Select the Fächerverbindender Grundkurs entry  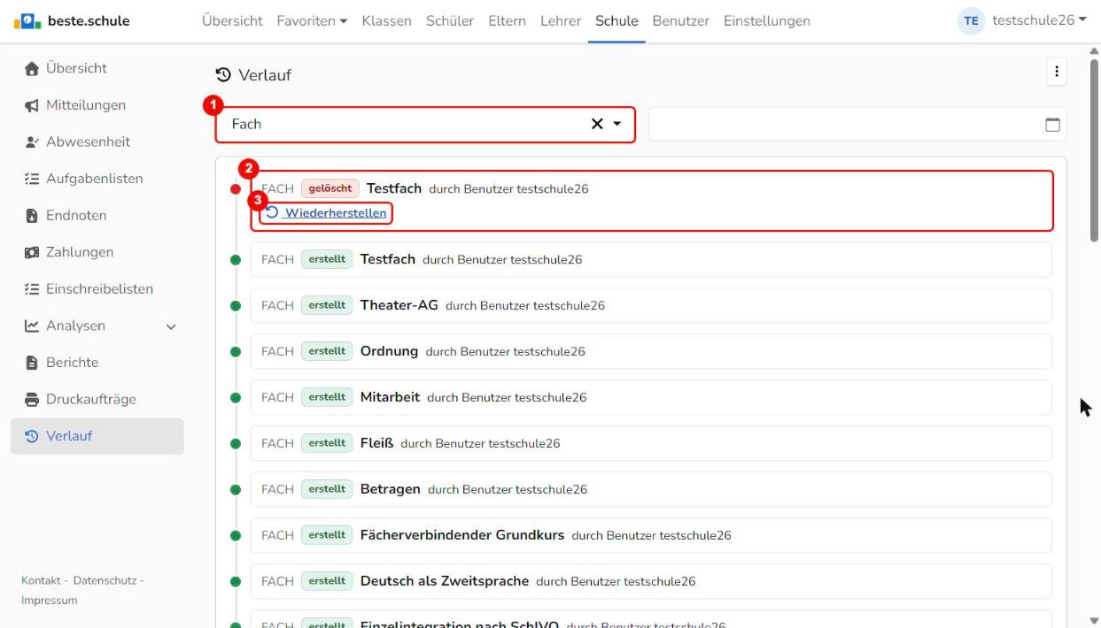(651, 536)
